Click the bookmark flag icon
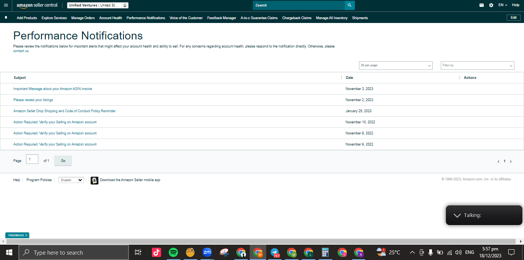524x260 pixels. 6,18
